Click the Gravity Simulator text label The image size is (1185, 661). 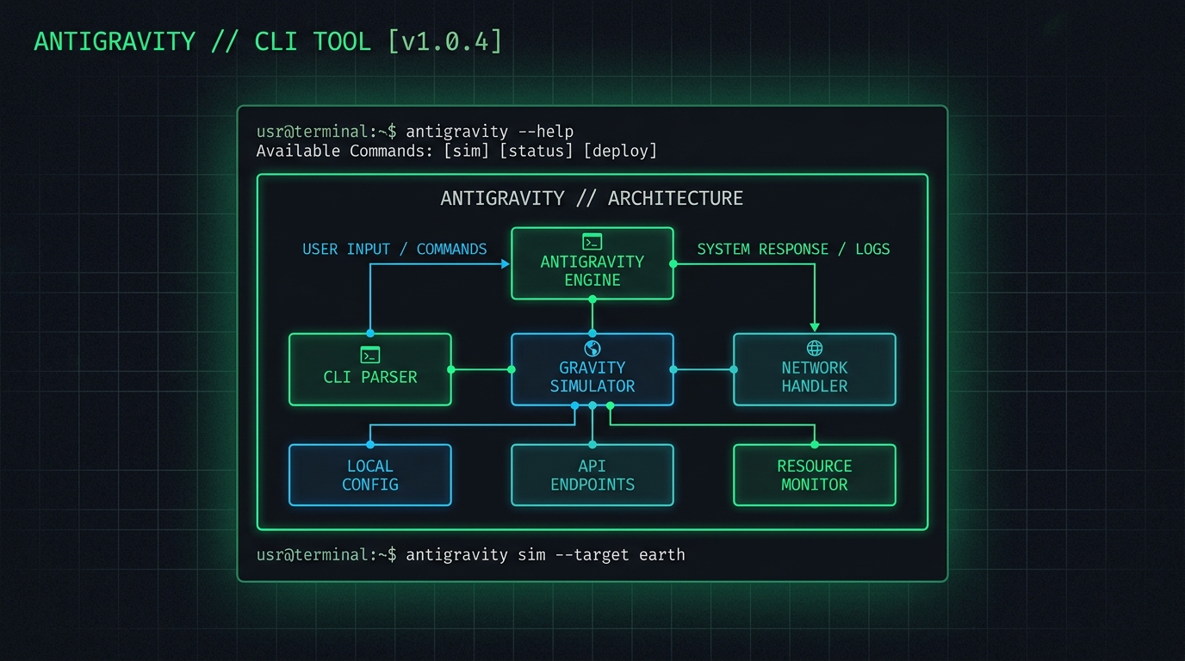592,377
